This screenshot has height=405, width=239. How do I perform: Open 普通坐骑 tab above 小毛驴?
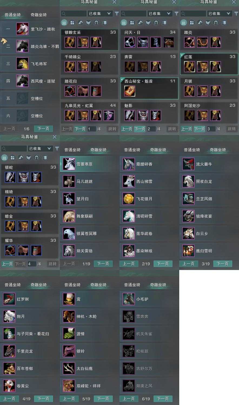(132, 285)
